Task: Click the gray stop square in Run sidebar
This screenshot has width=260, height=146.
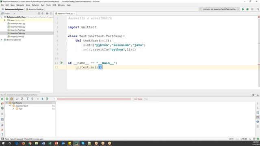Action: click(x=2, y=114)
